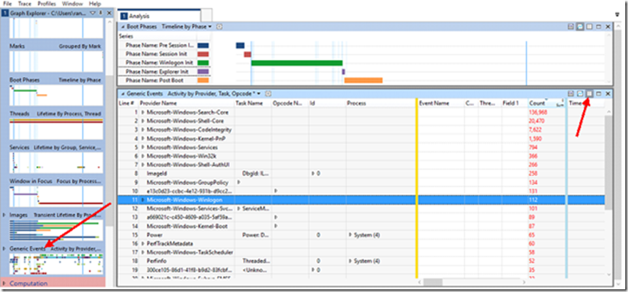Close the Boot Phases panel
The height and width of the screenshot is (292, 628).
coord(608,27)
